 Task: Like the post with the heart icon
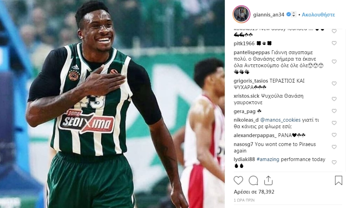238,180
